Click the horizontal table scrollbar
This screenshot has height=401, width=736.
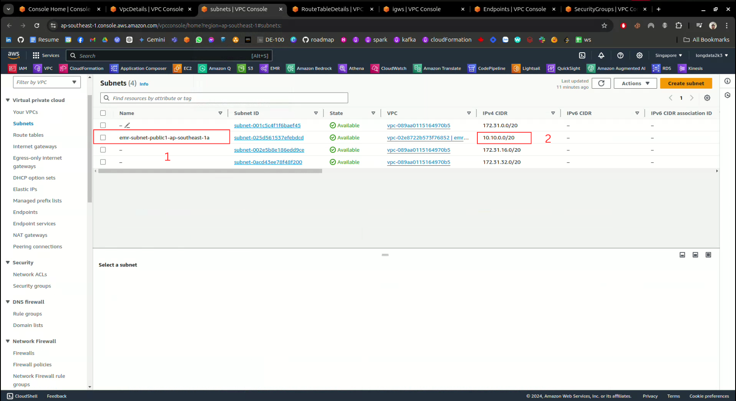pos(210,171)
